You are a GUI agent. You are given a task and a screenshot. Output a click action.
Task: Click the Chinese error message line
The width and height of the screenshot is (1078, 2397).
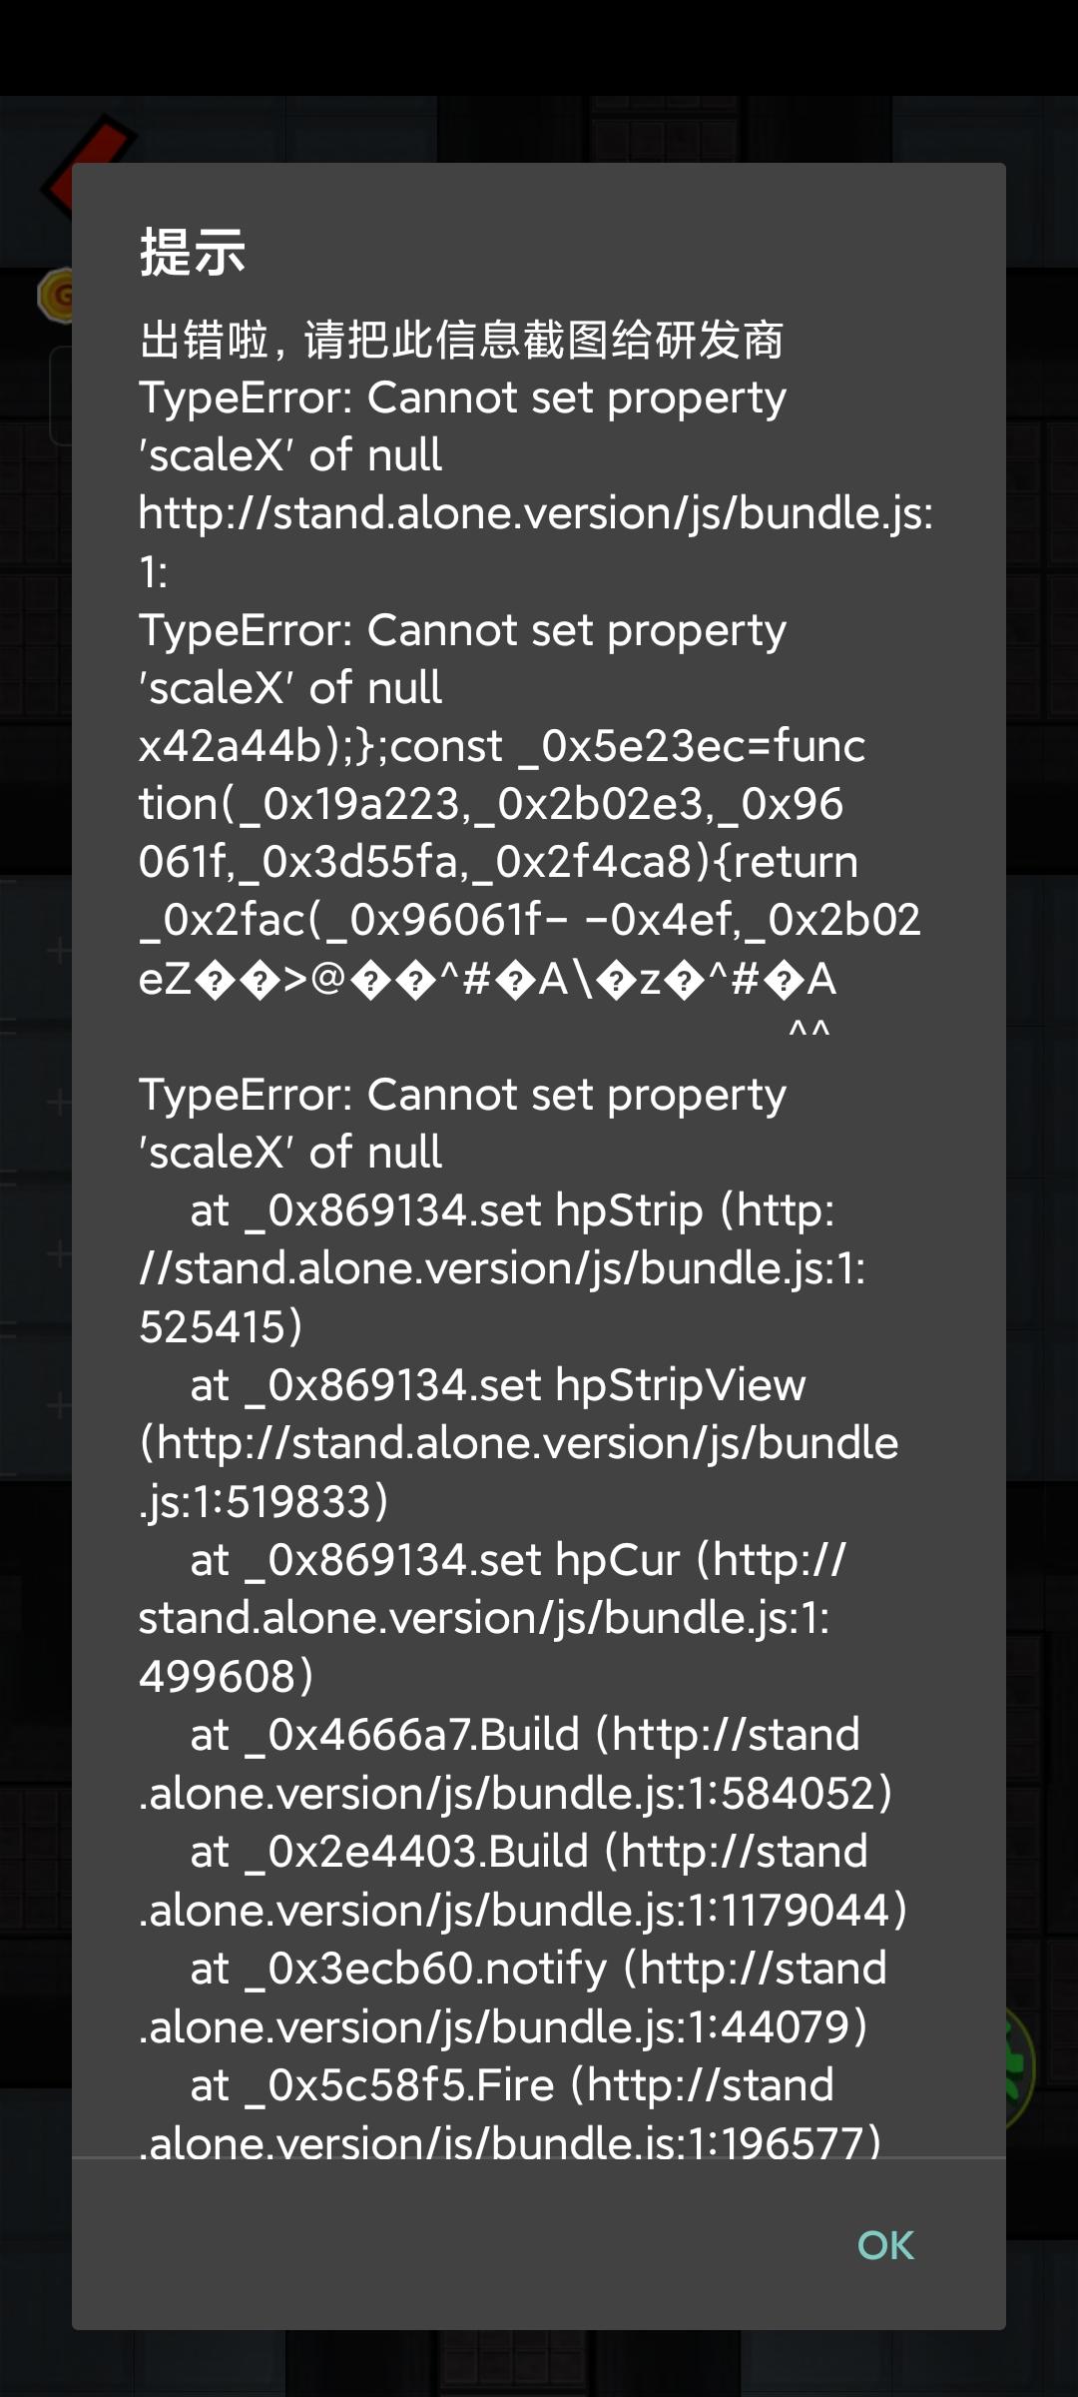coord(461,340)
